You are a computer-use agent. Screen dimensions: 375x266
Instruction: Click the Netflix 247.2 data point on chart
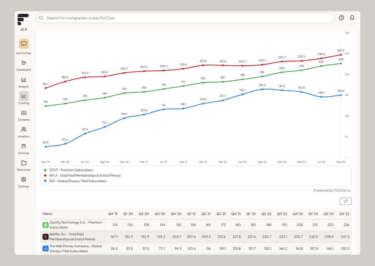coord(341,54)
